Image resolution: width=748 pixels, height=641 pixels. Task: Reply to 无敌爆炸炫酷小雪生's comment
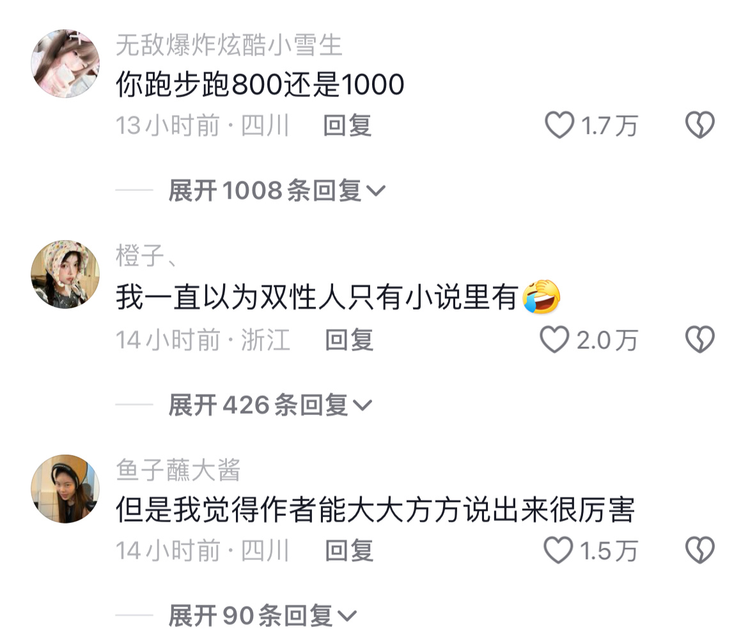[x=347, y=126]
